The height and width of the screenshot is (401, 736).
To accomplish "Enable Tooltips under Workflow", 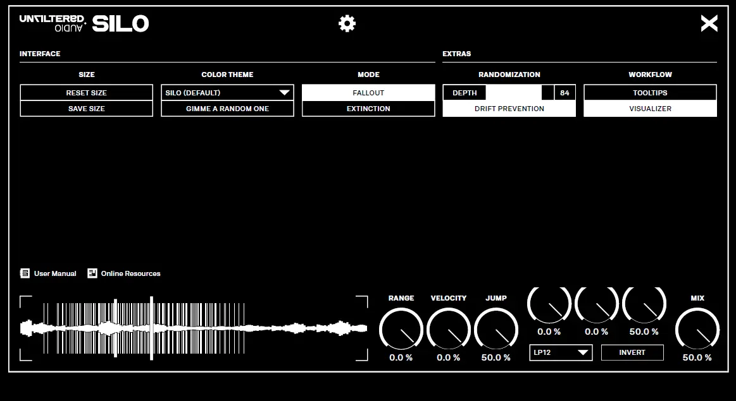I will pos(650,92).
